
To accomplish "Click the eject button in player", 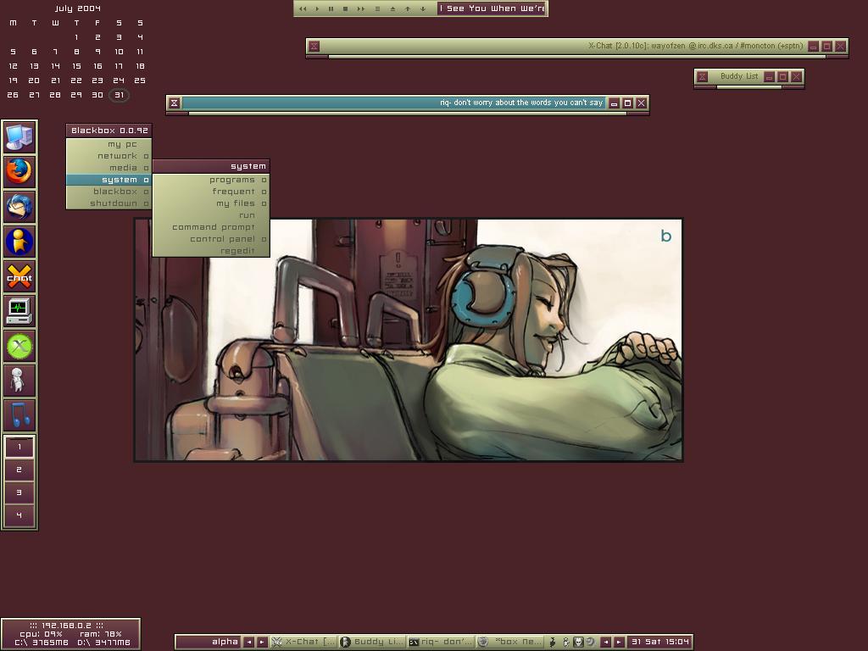I will click(x=392, y=8).
